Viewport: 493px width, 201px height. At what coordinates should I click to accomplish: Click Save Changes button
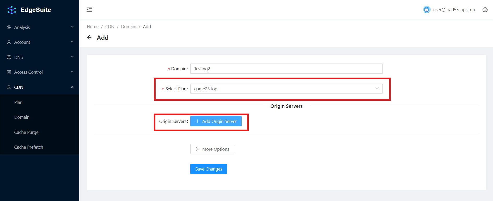209,169
